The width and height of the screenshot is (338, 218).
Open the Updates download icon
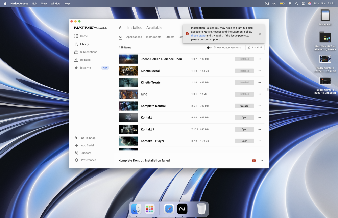(76, 60)
